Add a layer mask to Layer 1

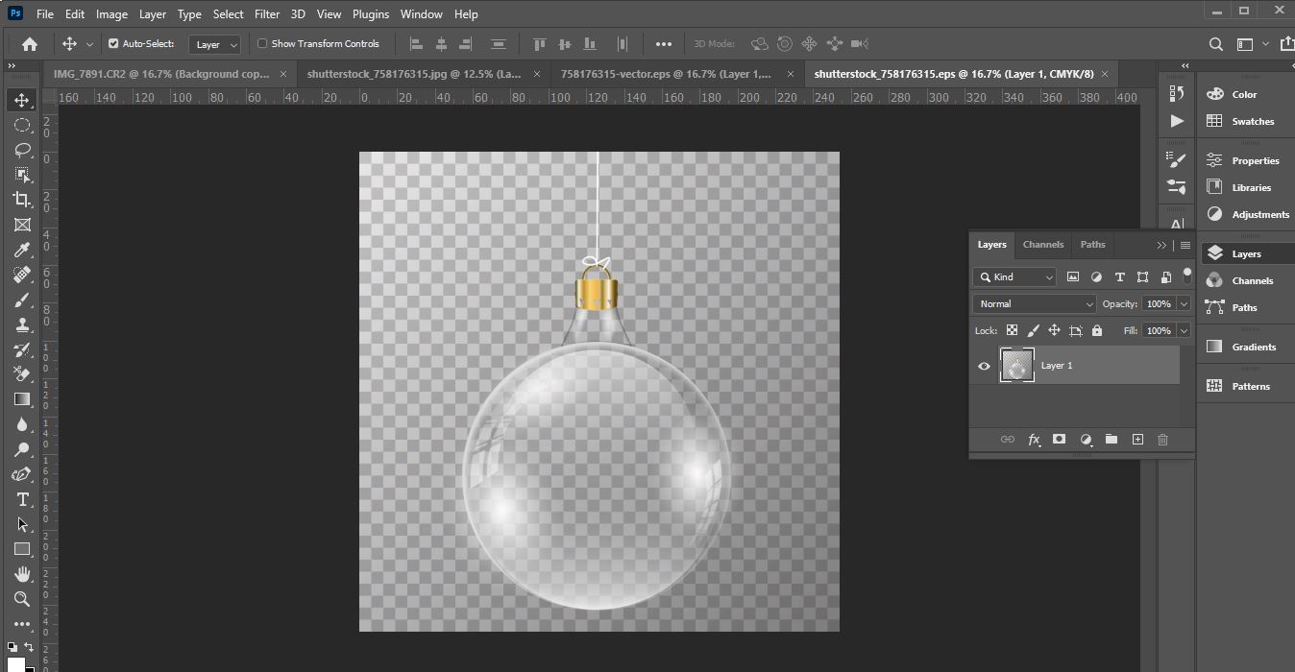click(1059, 439)
